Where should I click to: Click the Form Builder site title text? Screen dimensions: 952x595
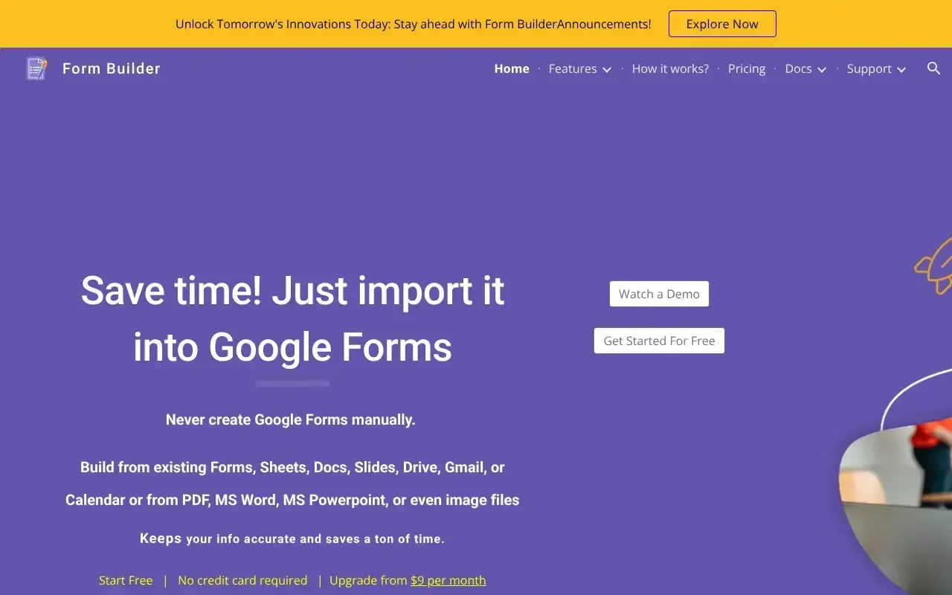[111, 68]
